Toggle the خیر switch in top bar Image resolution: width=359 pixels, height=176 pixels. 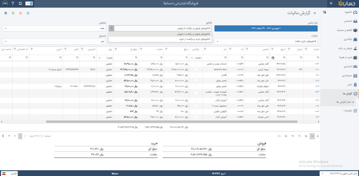pos(29,4)
